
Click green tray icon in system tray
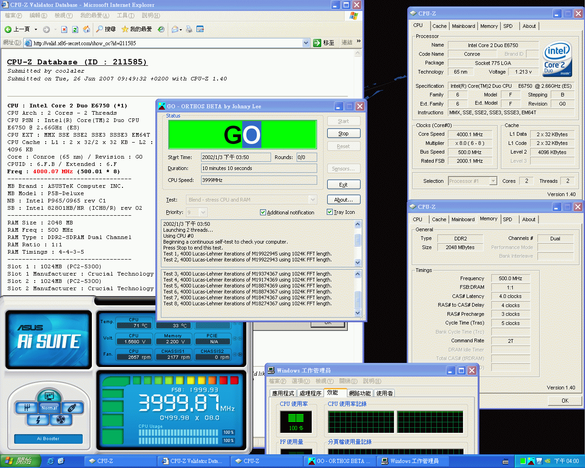tap(523, 461)
